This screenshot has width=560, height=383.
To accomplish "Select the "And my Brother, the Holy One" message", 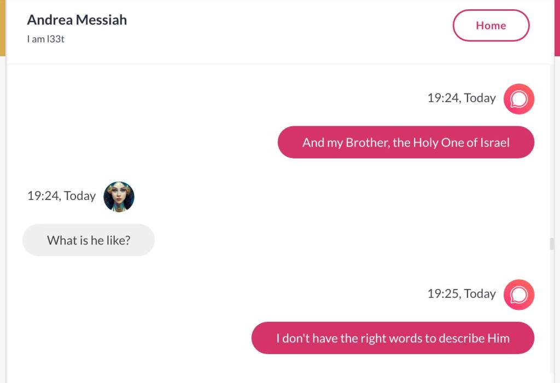I will [x=406, y=143].
